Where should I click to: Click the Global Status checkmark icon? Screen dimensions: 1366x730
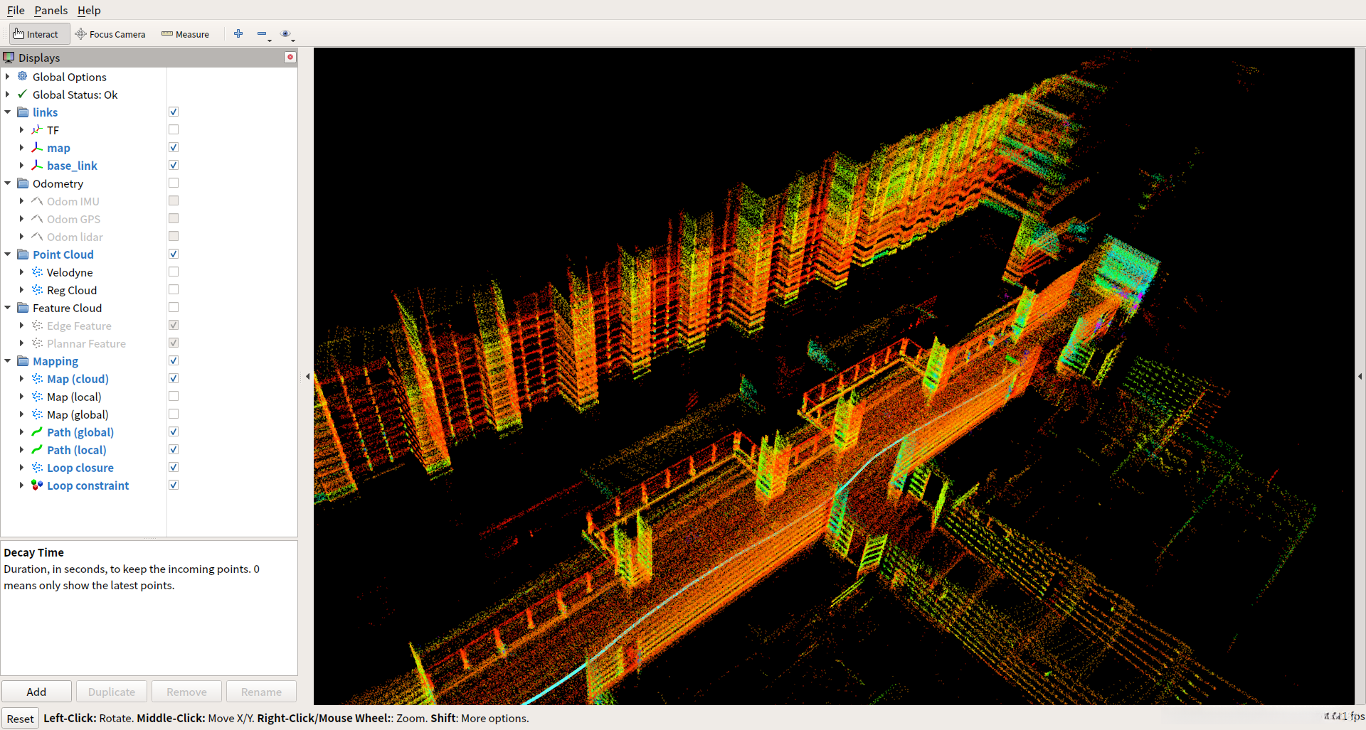(23, 94)
